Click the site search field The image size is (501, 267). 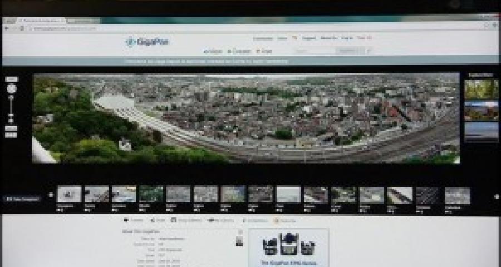316,51
